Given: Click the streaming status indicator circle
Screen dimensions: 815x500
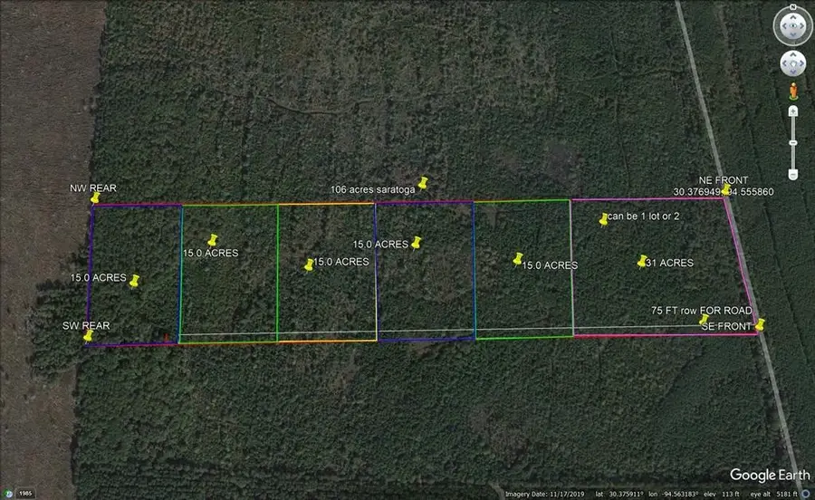Looking at the screenshot, I should tap(806, 494).
